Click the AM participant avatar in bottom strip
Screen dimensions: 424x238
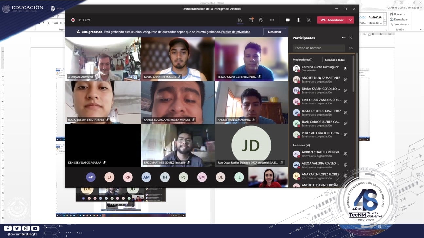pos(146,177)
